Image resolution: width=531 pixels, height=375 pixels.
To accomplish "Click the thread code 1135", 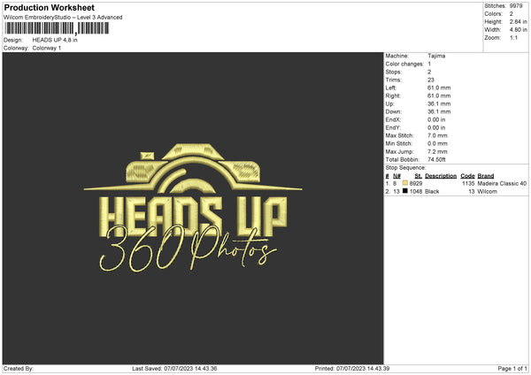I will click(468, 183).
